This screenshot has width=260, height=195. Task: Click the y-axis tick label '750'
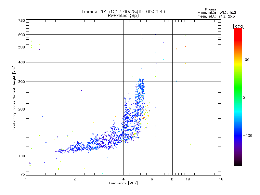21,20
